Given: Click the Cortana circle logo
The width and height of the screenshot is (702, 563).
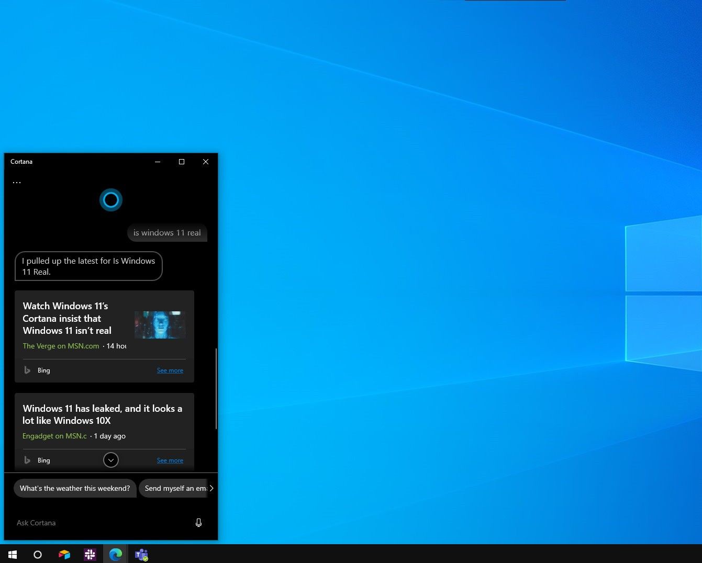Looking at the screenshot, I should pos(111,200).
